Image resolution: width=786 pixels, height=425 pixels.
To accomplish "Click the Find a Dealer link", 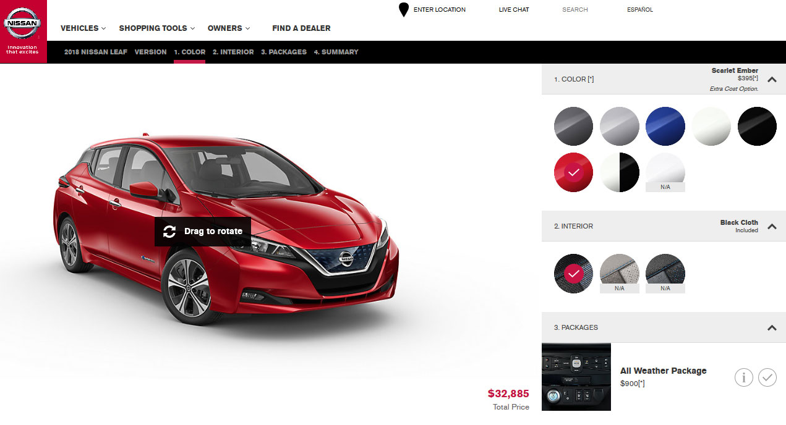I will coord(301,28).
